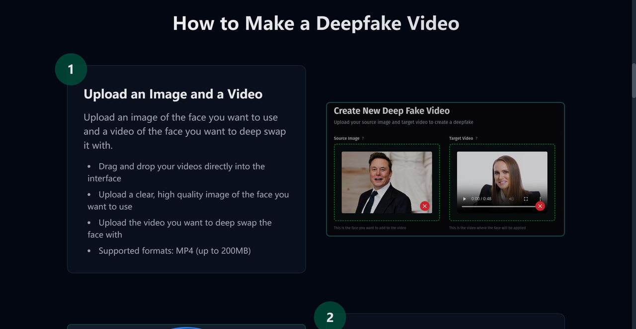Click the 'Drag and drop your videos' bullet
Image resolution: width=636 pixels, height=329 pixels.
[176, 172]
